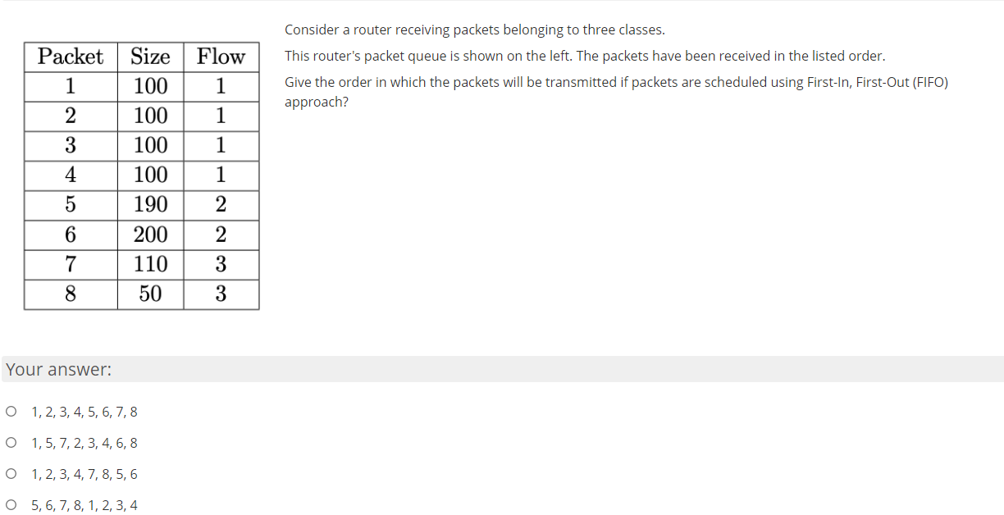Click the text label of the fourth answer choice
The width and height of the screenshot is (1004, 515).
pos(84,505)
